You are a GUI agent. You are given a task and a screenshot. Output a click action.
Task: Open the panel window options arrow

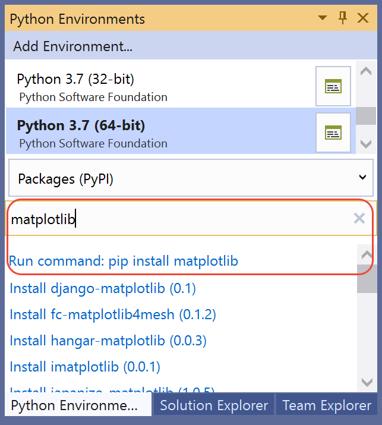tap(324, 18)
